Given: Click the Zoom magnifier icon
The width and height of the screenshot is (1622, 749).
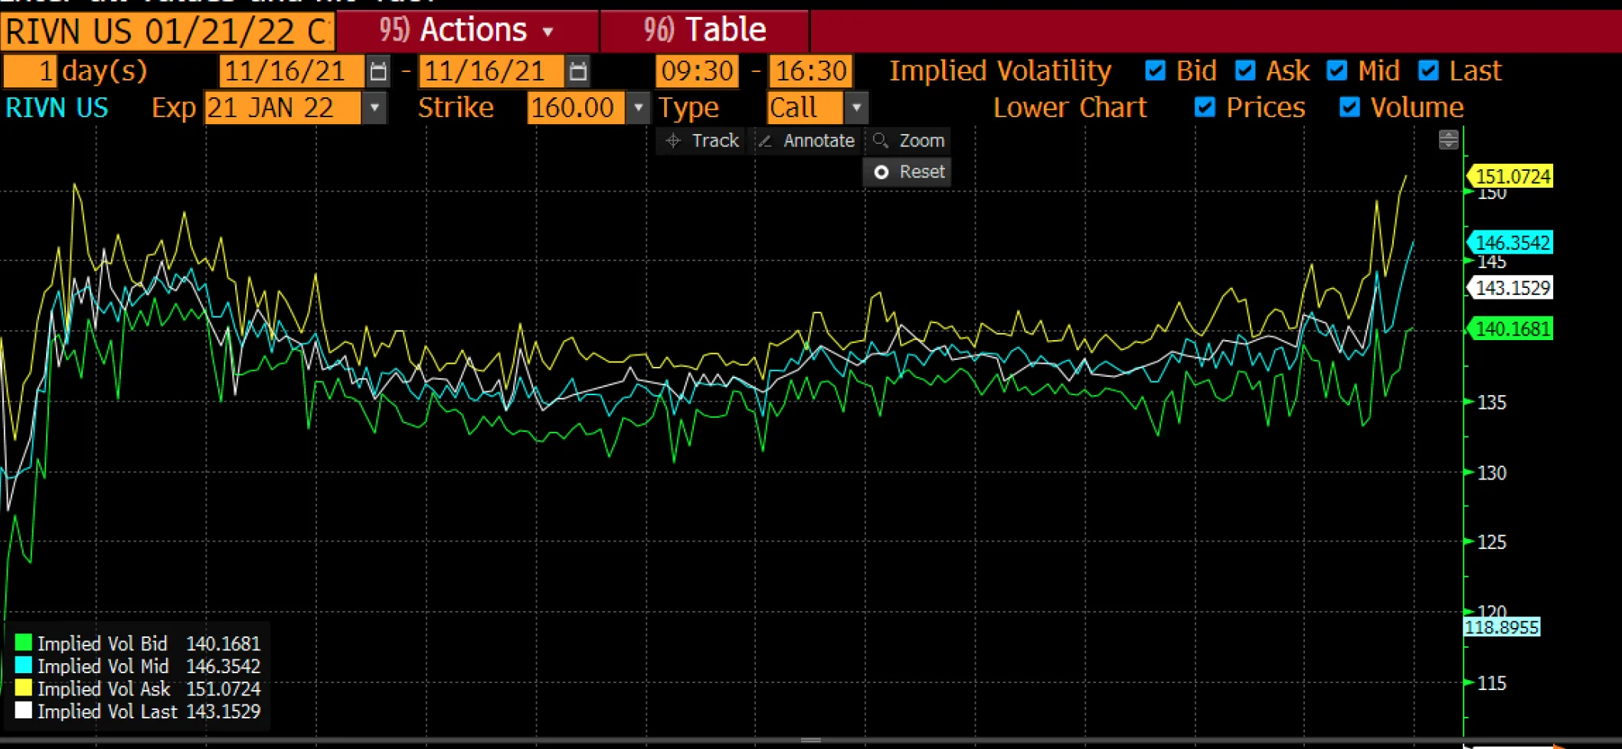Looking at the screenshot, I should click(x=881, y=141).
